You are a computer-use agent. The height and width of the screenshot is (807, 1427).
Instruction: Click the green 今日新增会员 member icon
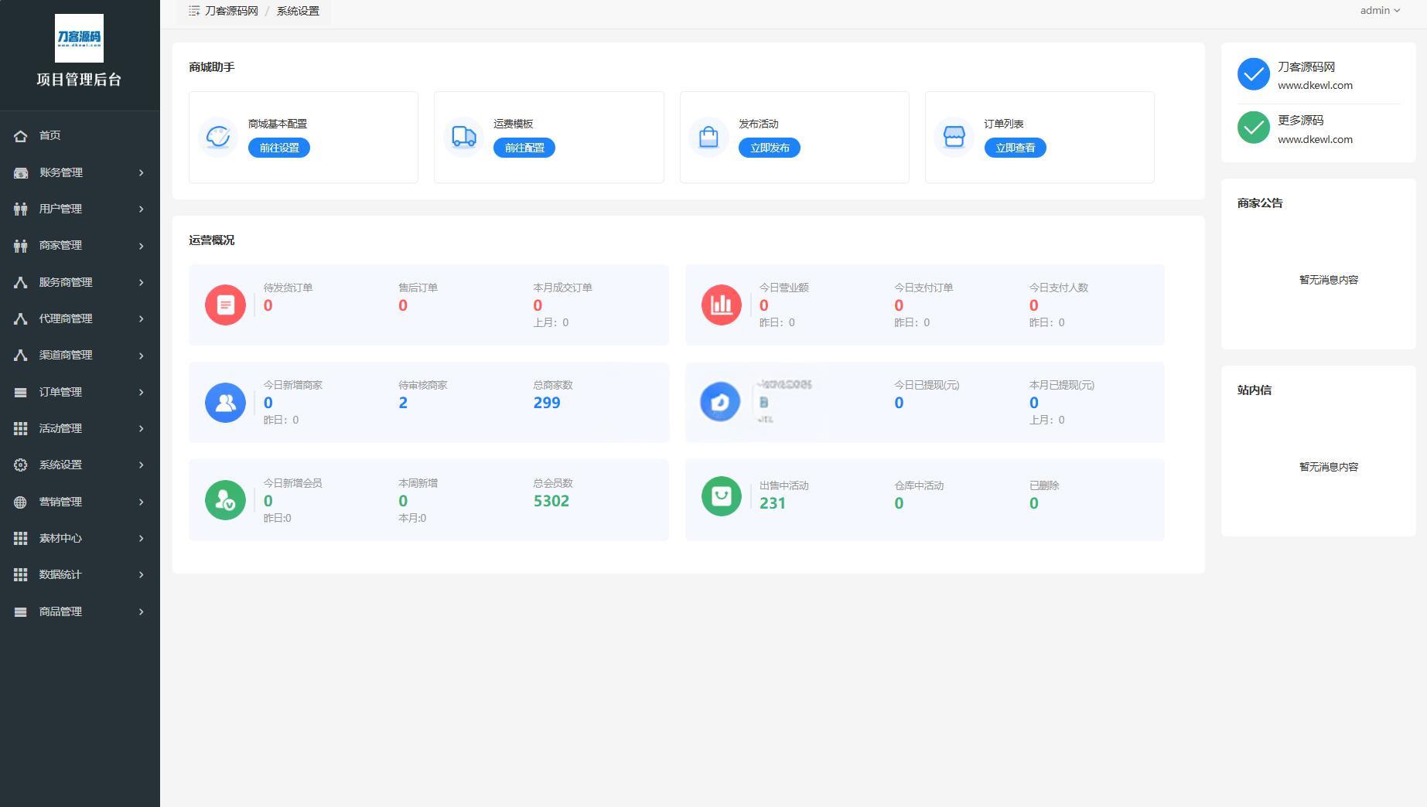(225, 500)
